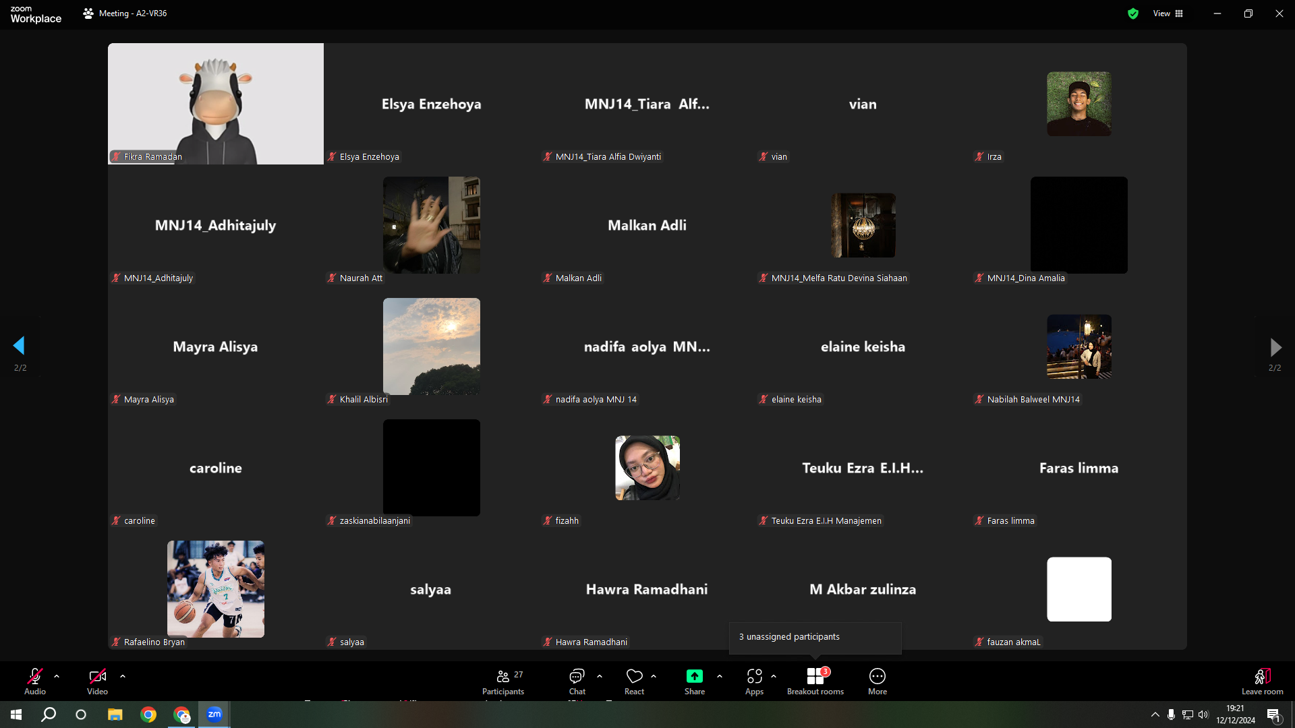
Task: Click Teuku Ezra E.I.H Manajemen muted mic icon
Action: [x=764, y=520]
